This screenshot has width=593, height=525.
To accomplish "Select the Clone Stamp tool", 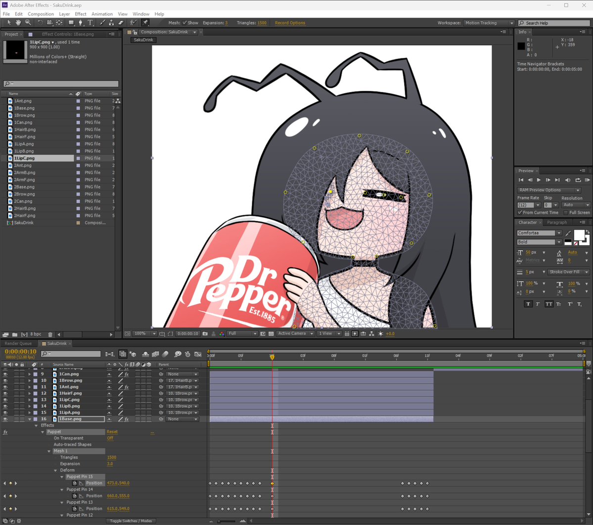I will click(111, 23).
